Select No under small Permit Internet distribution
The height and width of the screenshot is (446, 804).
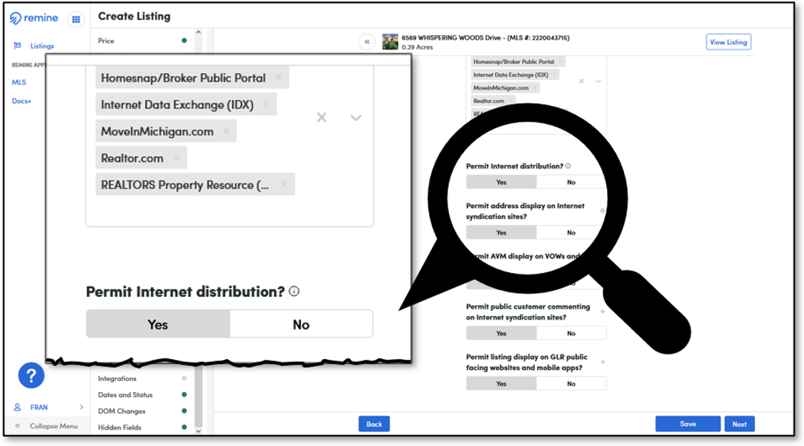point(571,182)
